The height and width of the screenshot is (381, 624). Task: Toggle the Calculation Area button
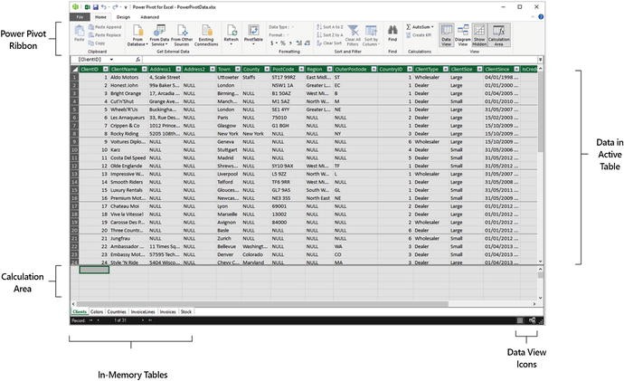pos(498,35)
